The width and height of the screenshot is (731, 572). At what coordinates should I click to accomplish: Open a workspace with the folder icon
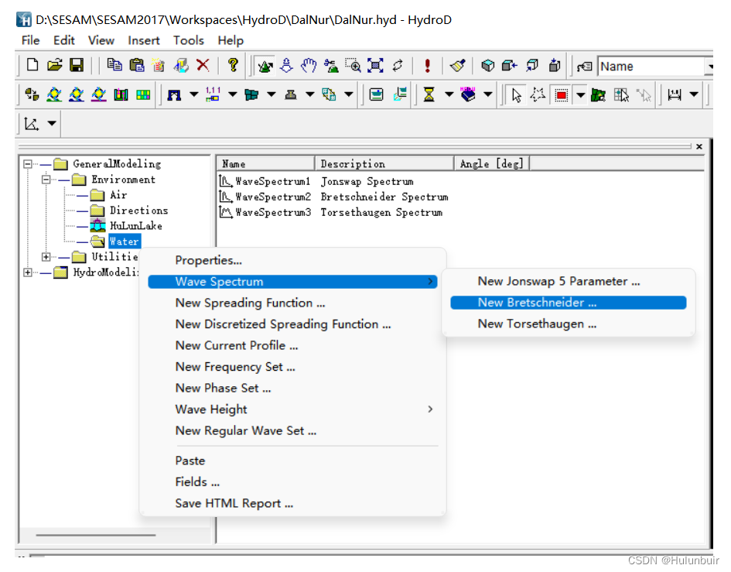pyautogui.click(x=55, y=65)
